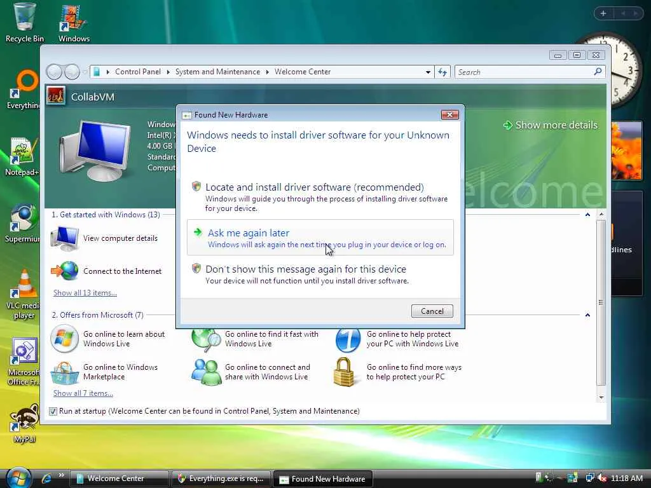Screen dimensions: 651x488
Task: Click the Back navigation button
Action: 55,72
